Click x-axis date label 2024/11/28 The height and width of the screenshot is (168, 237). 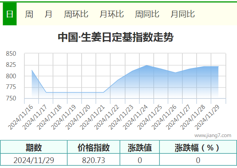pyautogui.click(x=193, y=117)
